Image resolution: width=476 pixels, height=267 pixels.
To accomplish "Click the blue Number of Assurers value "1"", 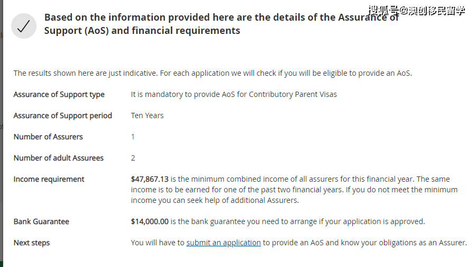I will click(133, 137).
